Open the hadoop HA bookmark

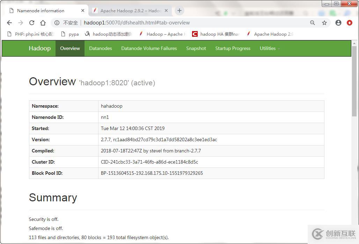[216, 34]
